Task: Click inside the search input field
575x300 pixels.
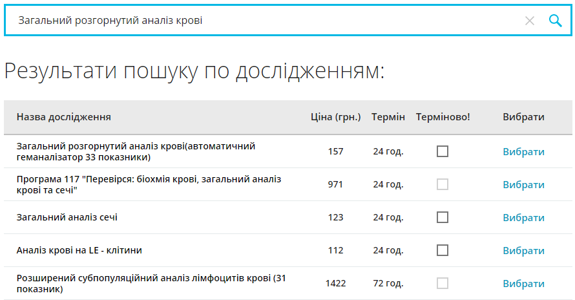Action: [x=258, y=21]
